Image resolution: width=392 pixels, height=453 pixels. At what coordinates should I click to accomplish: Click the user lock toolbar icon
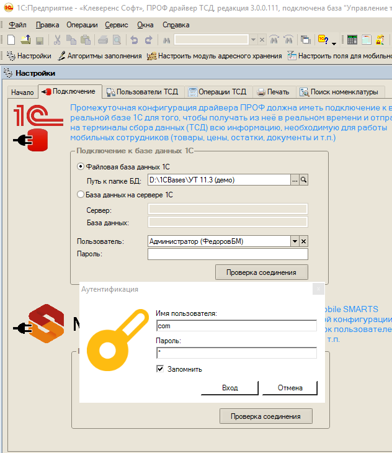pyautogui.click(x=380, y=40)
